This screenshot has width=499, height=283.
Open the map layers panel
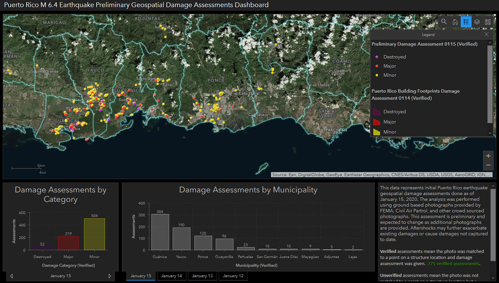477,22
